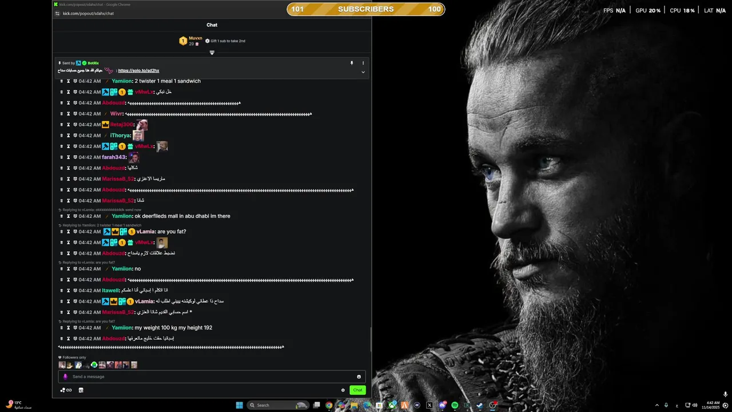Viewport: 732px width, 412px height.
Task: Click 'Replying to vLamia: okkkk' reply reference
Action: 100,210
